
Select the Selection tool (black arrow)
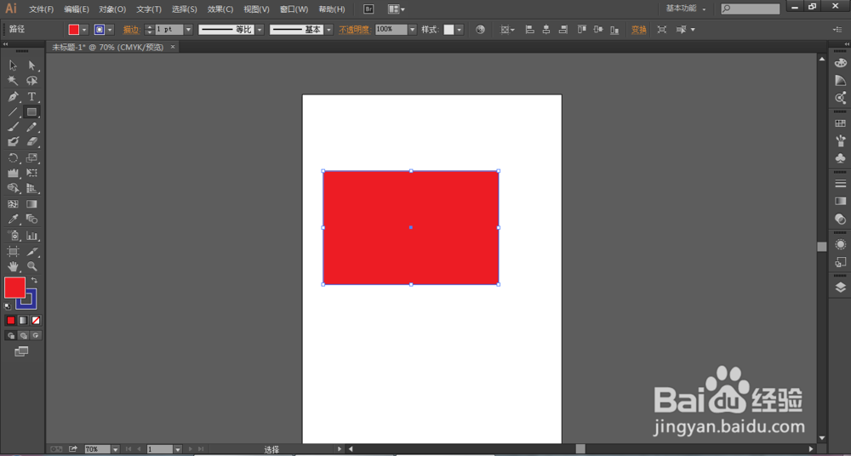(x=14, y=66)
